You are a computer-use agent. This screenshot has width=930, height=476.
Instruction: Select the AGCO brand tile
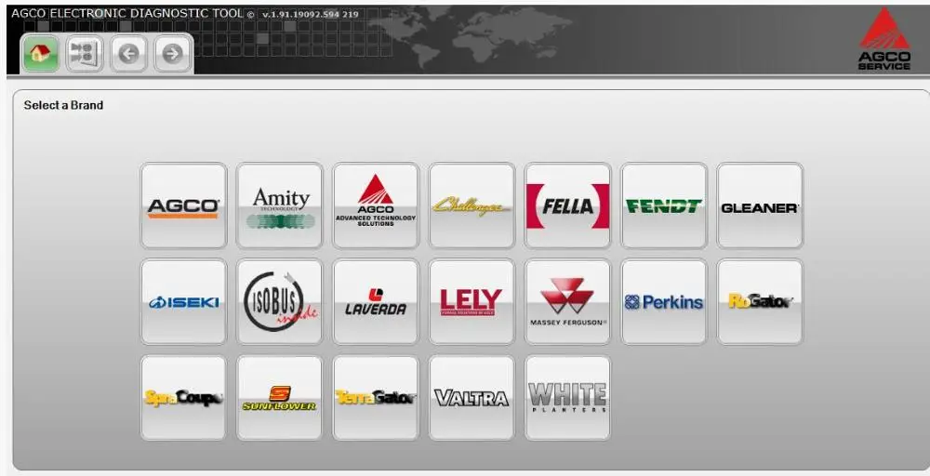tap(184, 205)
